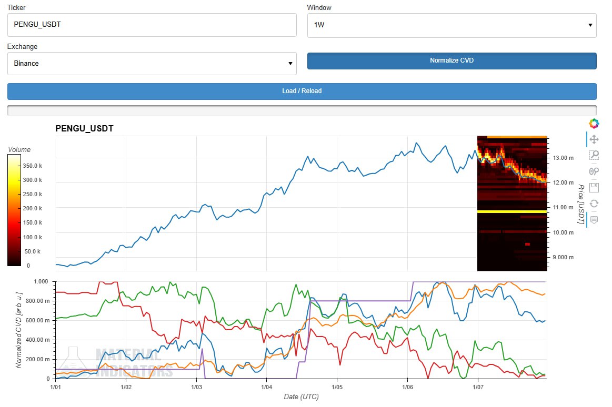Select the Box Zoom tool
Viewport: 612px width, 407px height.
(x=594, y=155)
